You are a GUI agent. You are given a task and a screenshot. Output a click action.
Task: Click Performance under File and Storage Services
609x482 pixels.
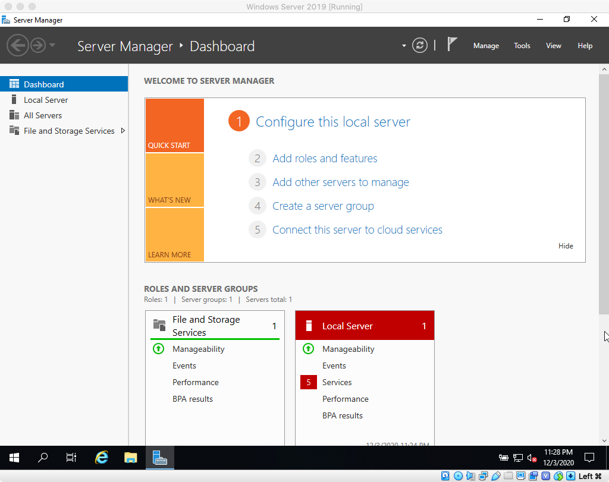click(195, 382)
